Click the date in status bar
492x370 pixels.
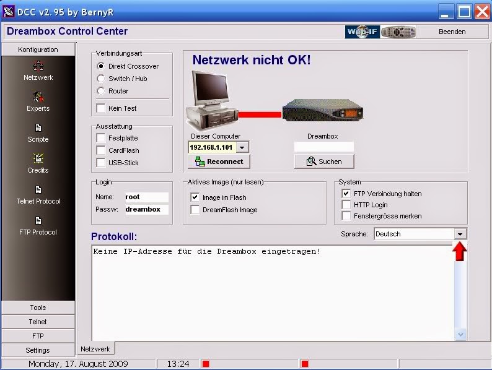pos(78,364)
